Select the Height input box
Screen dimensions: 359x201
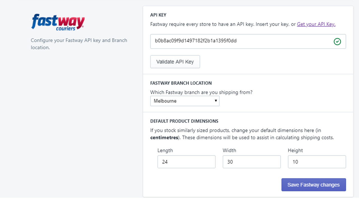pos(317,162)
